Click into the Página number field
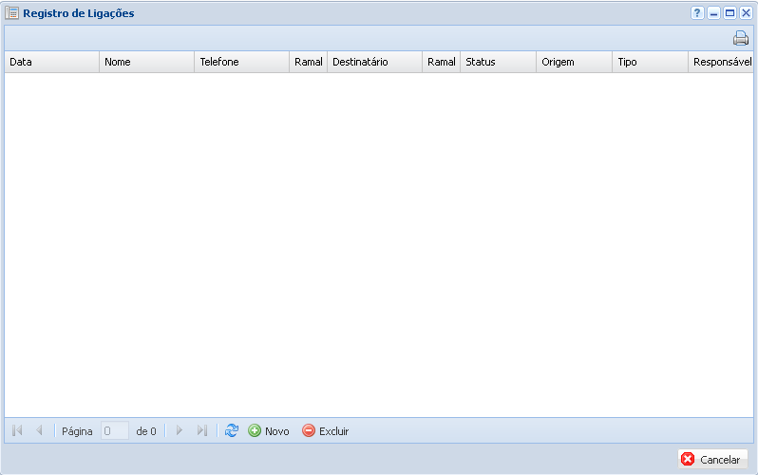Screen dimensions: 758x475 pos(114,431)
